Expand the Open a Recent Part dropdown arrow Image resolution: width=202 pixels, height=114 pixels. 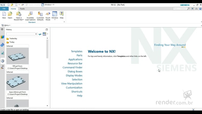[23, 20]
